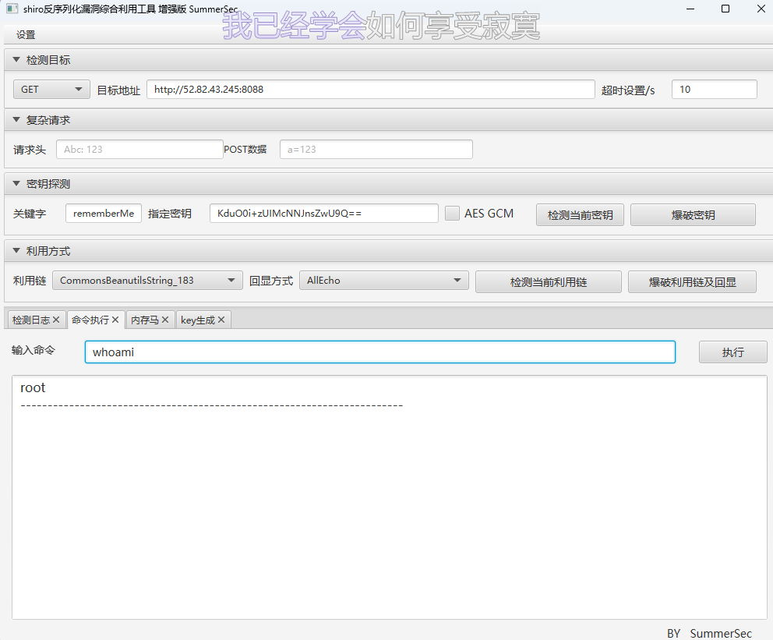Click the 执行 button to run command
Screen dimensions: 773x640
tap(732, 352)
